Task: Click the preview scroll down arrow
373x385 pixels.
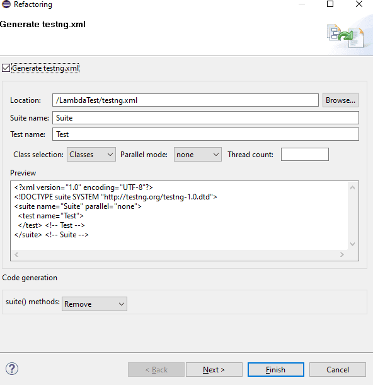Action: pos(353,244)
